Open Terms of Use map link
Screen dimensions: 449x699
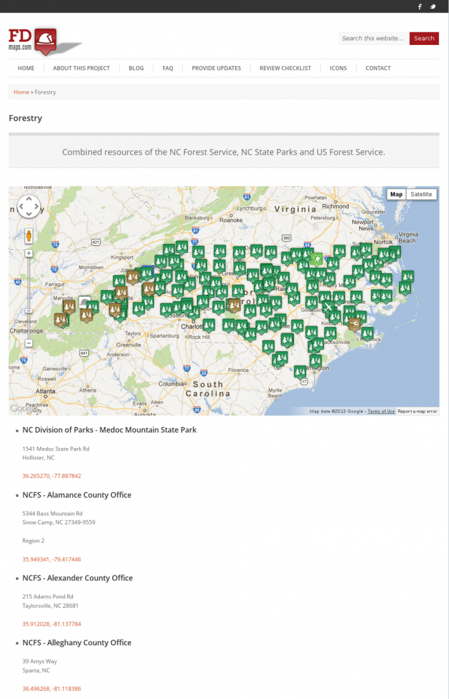point(381,411)
